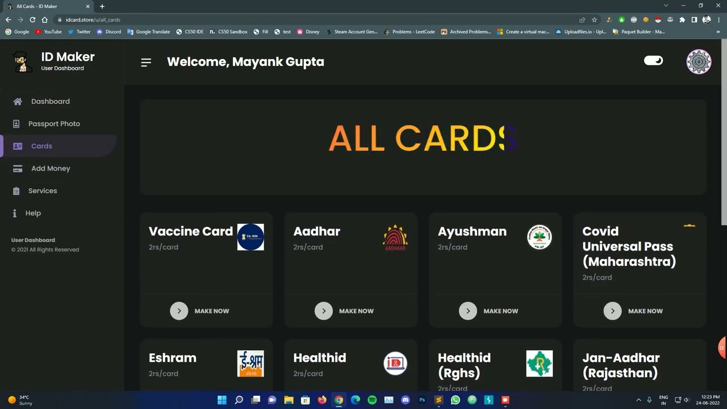This screenshot has width=727, height=409.
Task: Open taskbar search
Action: click(239, 400)
